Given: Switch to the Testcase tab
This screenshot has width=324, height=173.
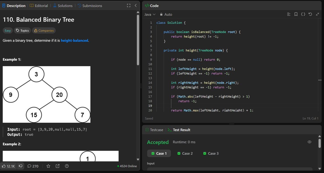Looking at the screenshot, I should point(154,130).
